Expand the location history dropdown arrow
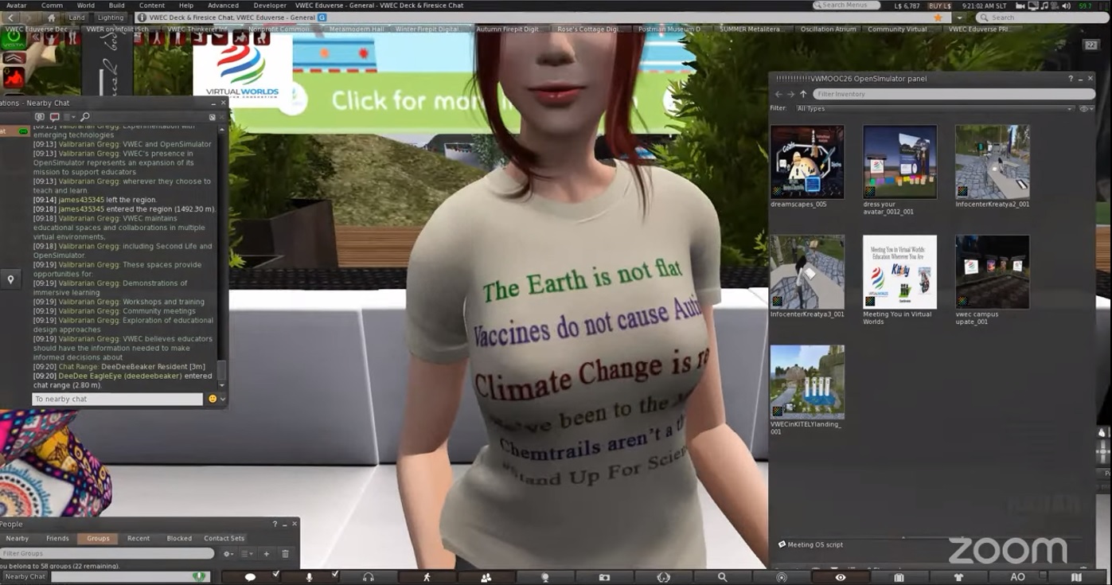 (x=960, y=18)
